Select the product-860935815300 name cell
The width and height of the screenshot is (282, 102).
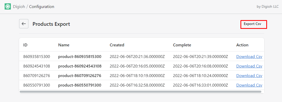tap(80, 57)
